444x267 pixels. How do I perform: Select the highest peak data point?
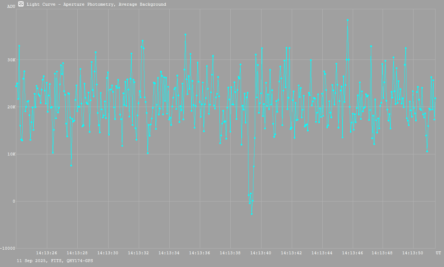pyautogui.click(x=347, y=20)
